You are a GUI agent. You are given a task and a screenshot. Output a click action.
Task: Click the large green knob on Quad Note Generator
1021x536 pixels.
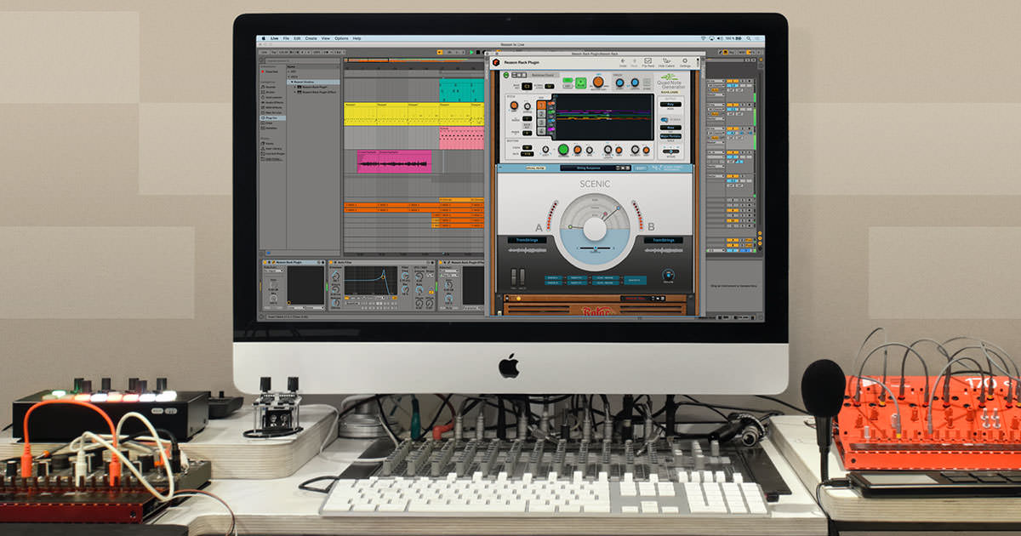coord(563,149)
